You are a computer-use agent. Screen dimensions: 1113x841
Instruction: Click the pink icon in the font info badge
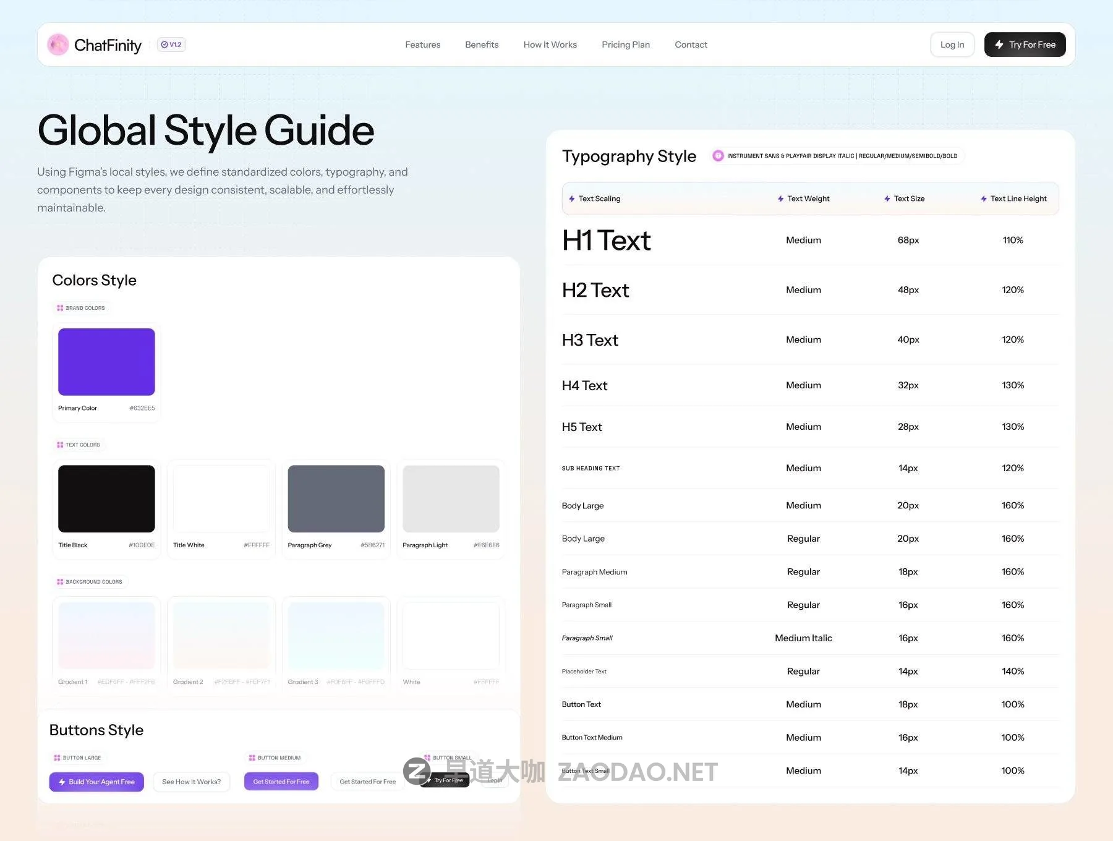tap(718, 156)
